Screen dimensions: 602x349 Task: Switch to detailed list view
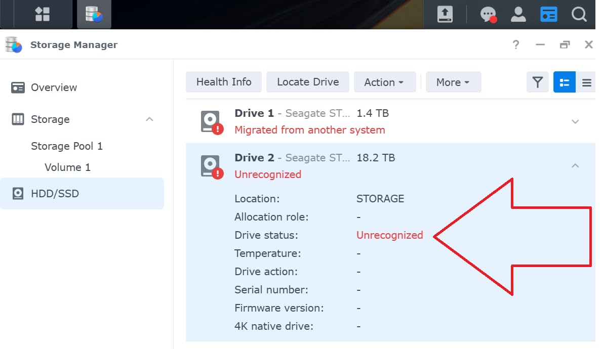coord(565,81)
